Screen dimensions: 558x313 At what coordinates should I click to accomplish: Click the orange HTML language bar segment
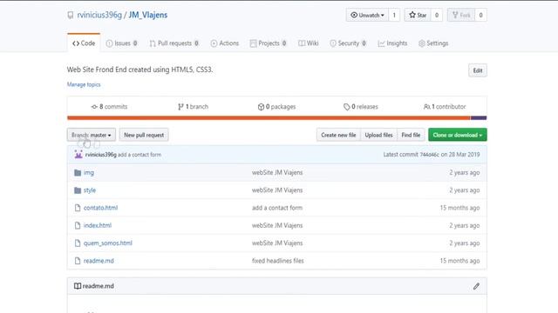click(x=269, y=118)
